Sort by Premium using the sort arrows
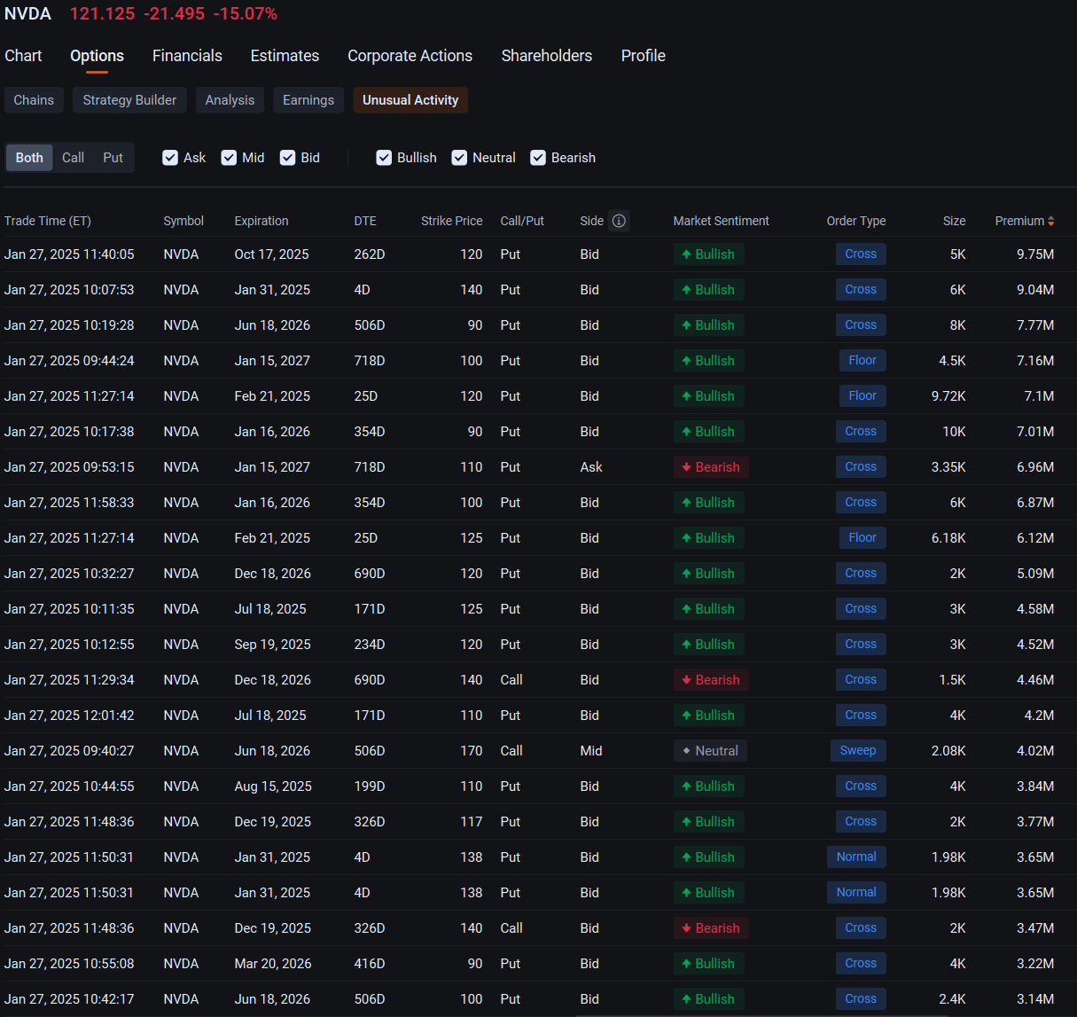Image resolution: width=1077 pixels, height=1017 pixels. (1051, 221)
